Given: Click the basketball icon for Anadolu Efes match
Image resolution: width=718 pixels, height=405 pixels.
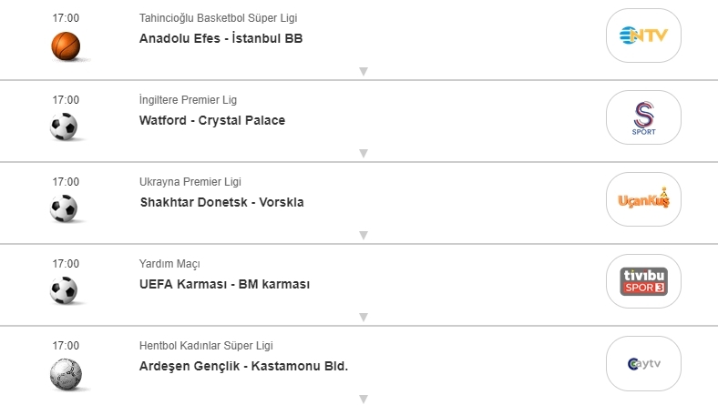Looking at the screenshot, I should pyautogui.click(x=66, y=46).
